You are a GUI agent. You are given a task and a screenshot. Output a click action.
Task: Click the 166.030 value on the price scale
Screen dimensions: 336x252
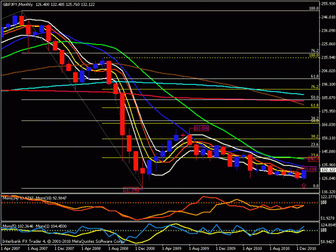[328, 125]
